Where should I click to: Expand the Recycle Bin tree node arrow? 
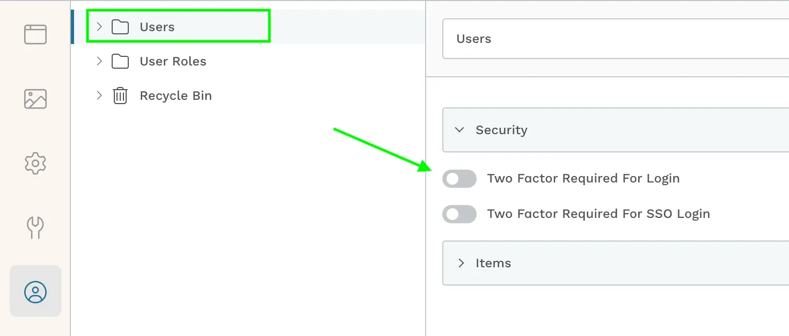click(x=99, y=95)
